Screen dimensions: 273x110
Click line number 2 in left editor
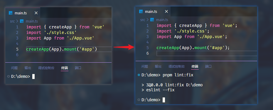click(17, 32)
